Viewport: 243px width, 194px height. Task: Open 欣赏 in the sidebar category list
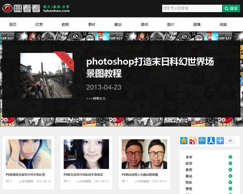click(189, 163)
